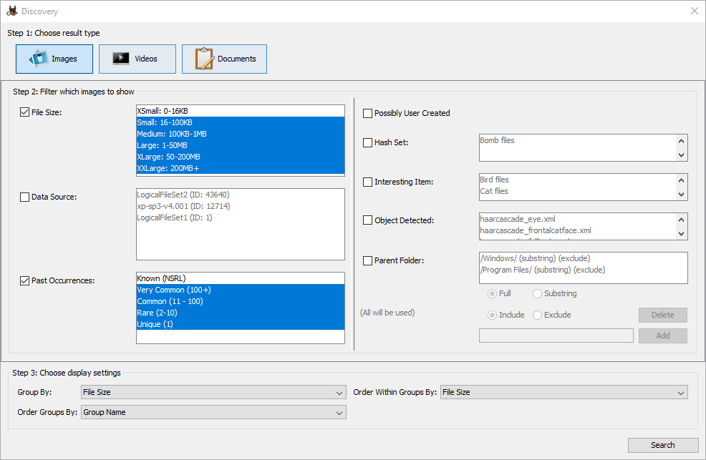
Task: Select the Substring radio button
Action: [537, 293]
